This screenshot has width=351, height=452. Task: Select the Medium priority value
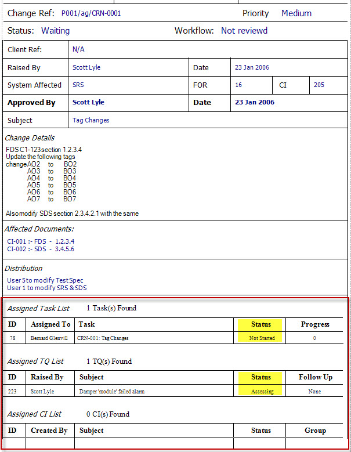296,13
